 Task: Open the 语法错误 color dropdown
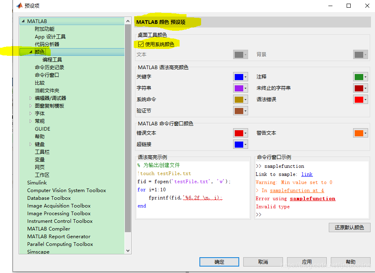[360, 99]
